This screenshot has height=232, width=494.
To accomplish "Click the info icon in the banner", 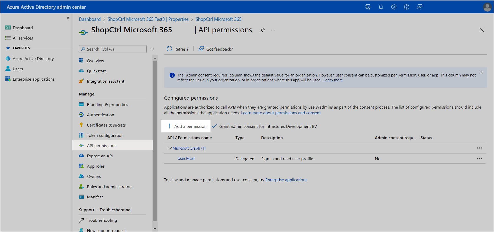I will (172, 75).
